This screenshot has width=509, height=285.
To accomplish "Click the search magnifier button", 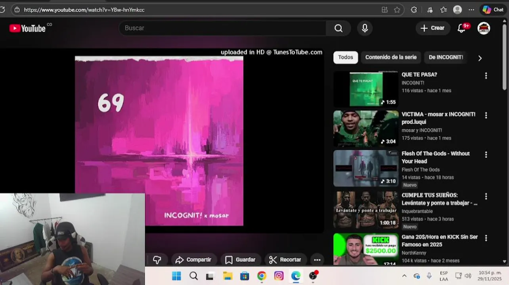I will pyautogui.click(x=338, y=28).
